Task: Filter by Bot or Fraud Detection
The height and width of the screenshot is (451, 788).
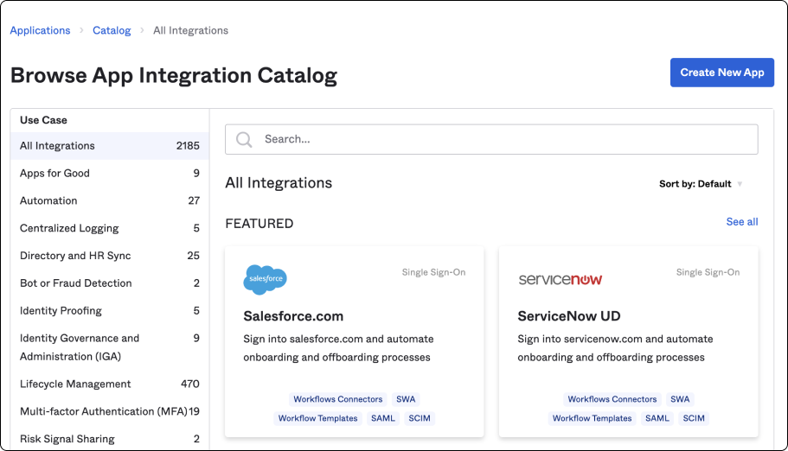Action: tap(76, 283)
